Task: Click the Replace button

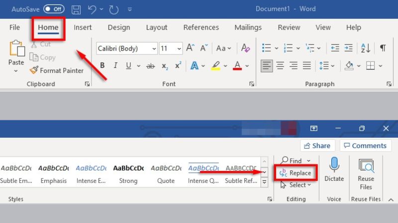Action: click(x=296, y=173)
